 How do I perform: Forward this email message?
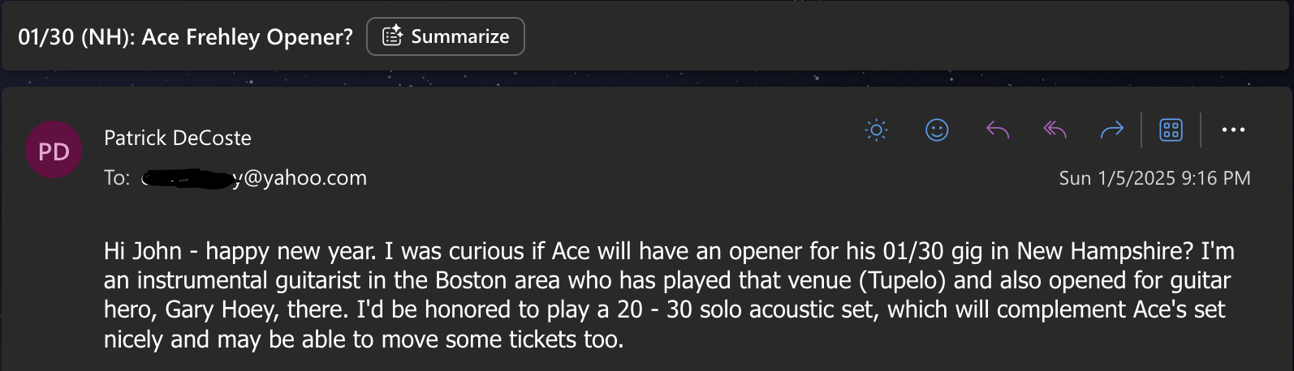1111,130
